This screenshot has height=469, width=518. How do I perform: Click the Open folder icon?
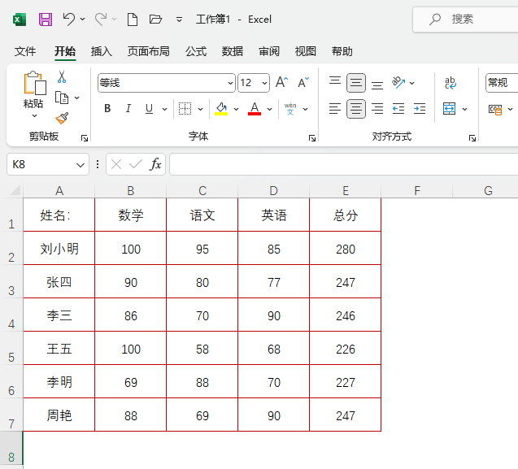click(155, 20)
